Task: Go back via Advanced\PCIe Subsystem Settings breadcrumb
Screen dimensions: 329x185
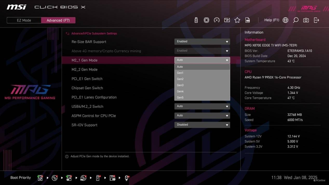Action: click(x=94, y=33)
